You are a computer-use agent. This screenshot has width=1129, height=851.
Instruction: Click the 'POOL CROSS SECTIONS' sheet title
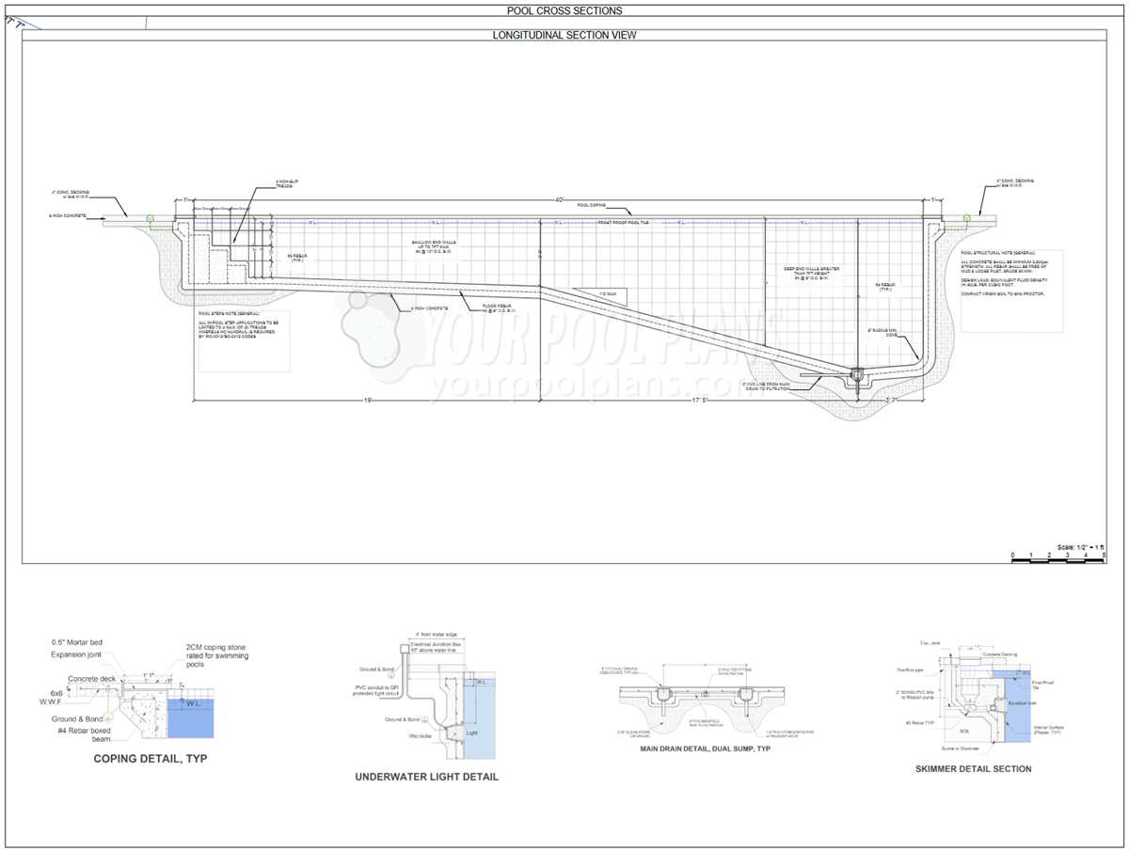point(564,11)
